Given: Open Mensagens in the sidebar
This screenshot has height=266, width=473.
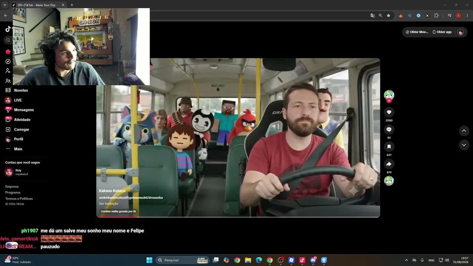Looking at the screenshot, I should pos(19,110).
